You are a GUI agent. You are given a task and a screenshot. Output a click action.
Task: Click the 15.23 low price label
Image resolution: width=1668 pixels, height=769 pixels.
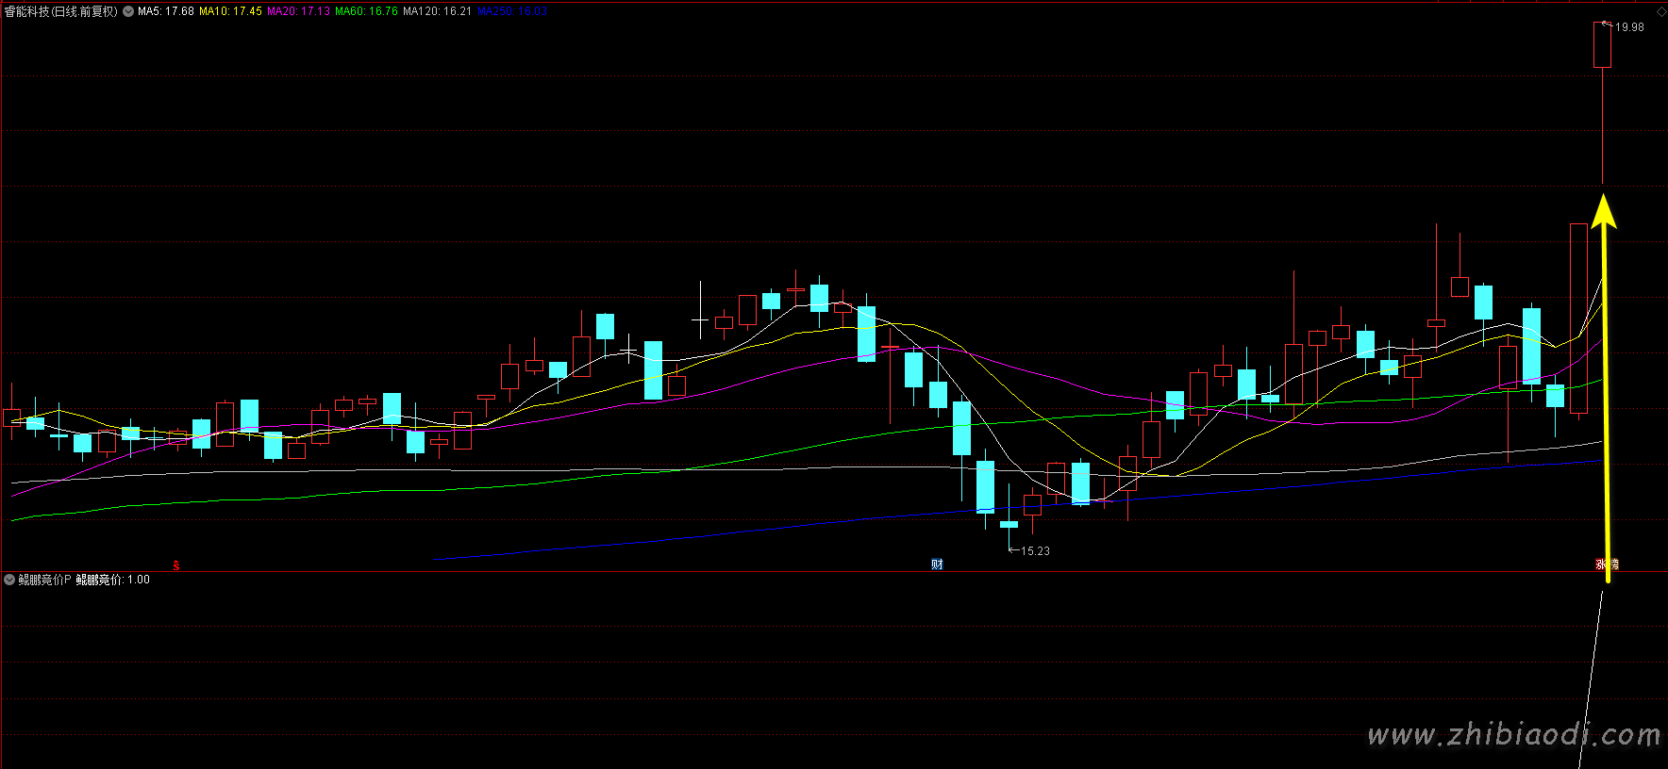point(1035,550)
